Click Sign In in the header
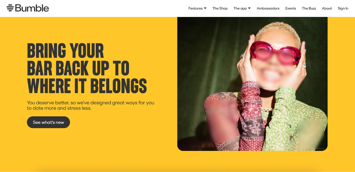Screen dimensions: 355x172 coord(343,8)
